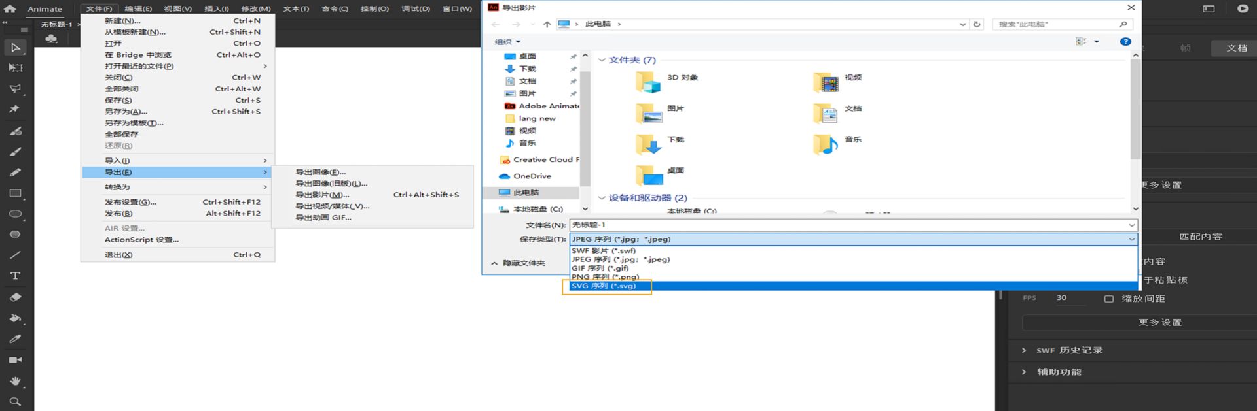Click the 文件名 input field

847,225
